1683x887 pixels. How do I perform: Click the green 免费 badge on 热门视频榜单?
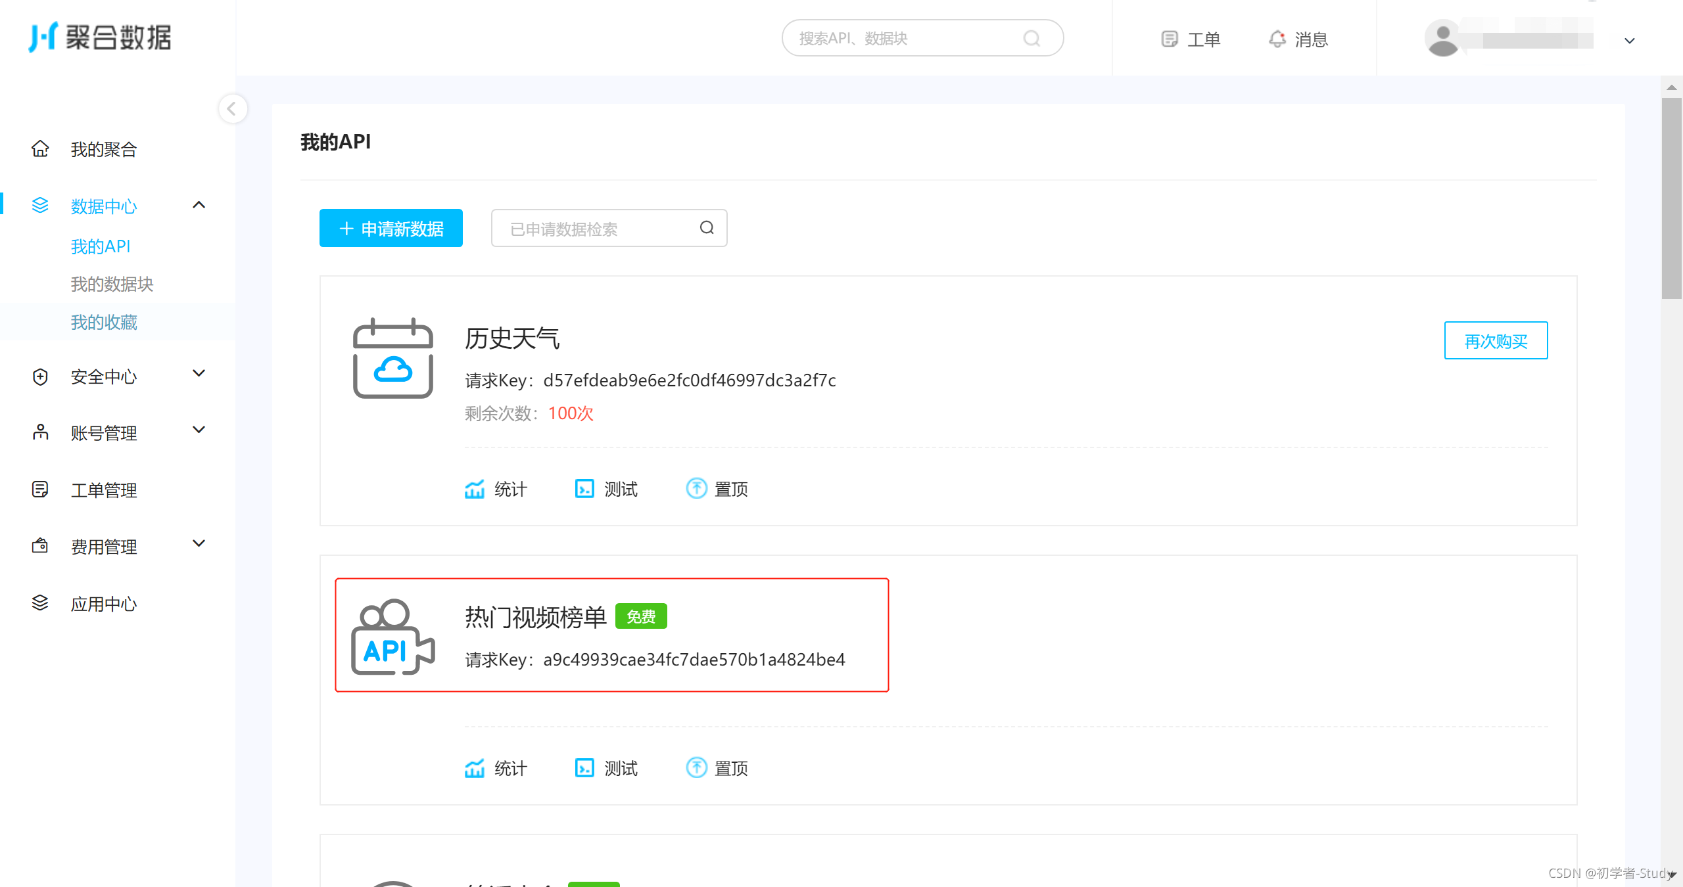tap(641, 616)
